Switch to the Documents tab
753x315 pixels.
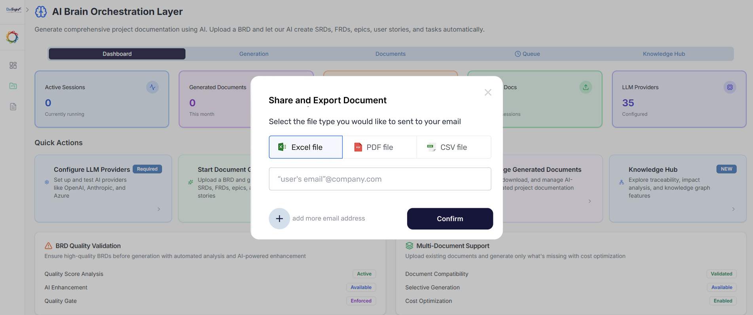pyautogui.click(x=391, y=54)
